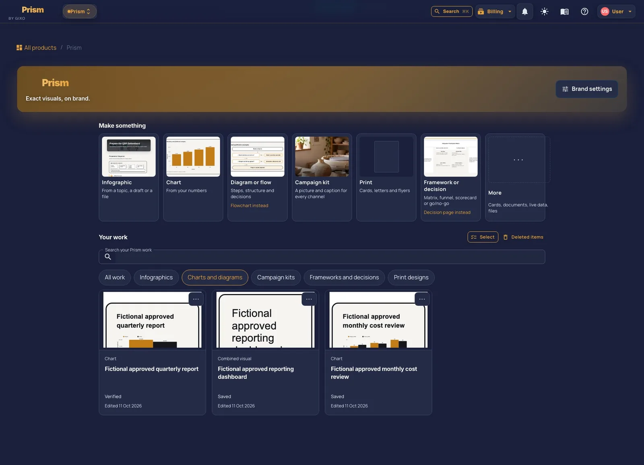
Task: Select the Diagram or flow thumbnail
Action: pos(258,156)
